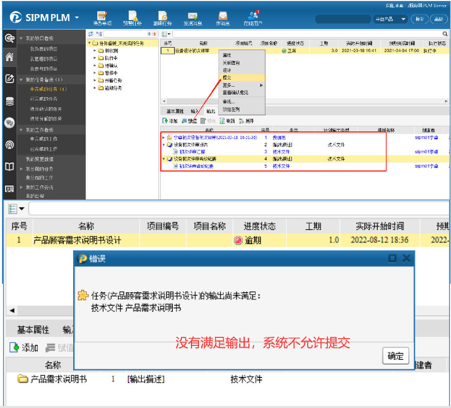Image resolution: width=451 pixels, height=408 pixels.
Task: Collapse the 我的项目看板 sidebar section
Action: click(x=21, y=39)
